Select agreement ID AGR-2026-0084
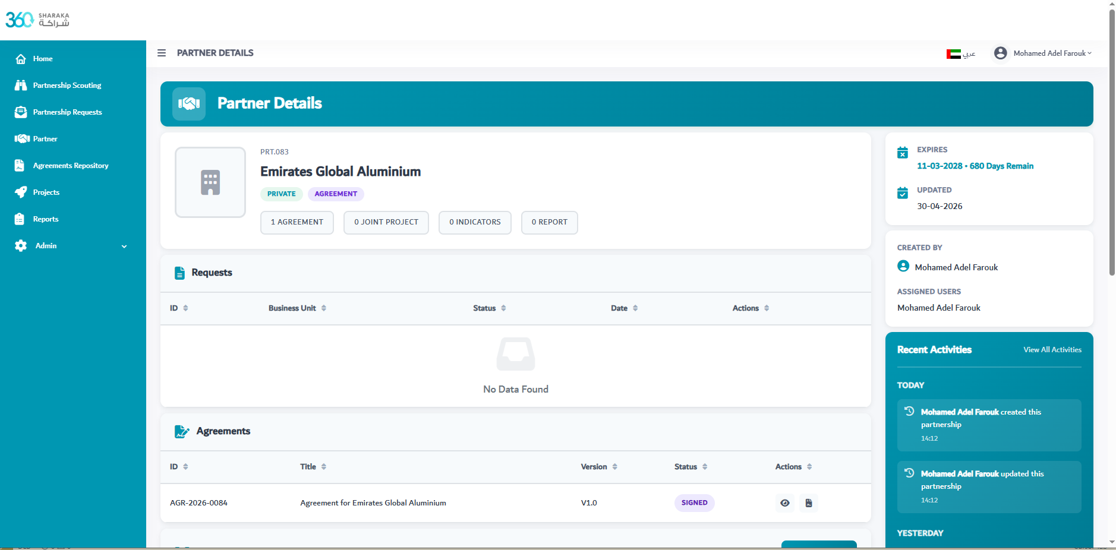The height and width of the screenshot is (550, 1116). coord(198,503)
